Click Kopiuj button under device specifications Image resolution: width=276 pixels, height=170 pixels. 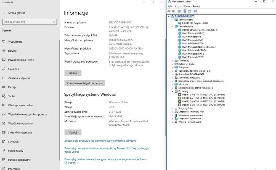73,73
